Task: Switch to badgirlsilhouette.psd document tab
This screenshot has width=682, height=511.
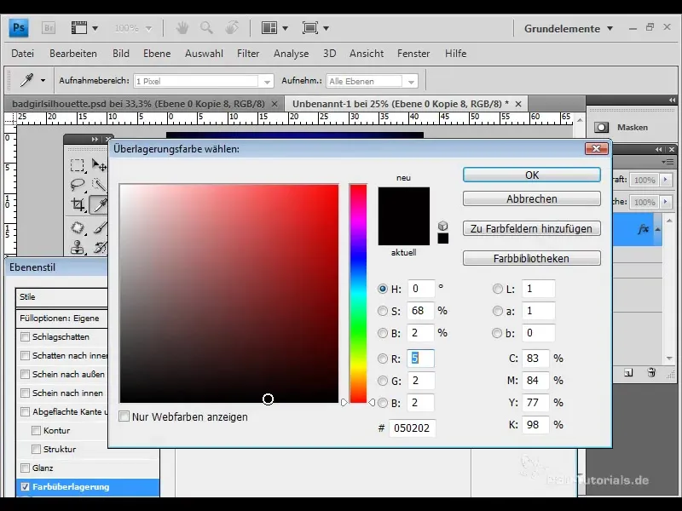Action: (138, 103)
